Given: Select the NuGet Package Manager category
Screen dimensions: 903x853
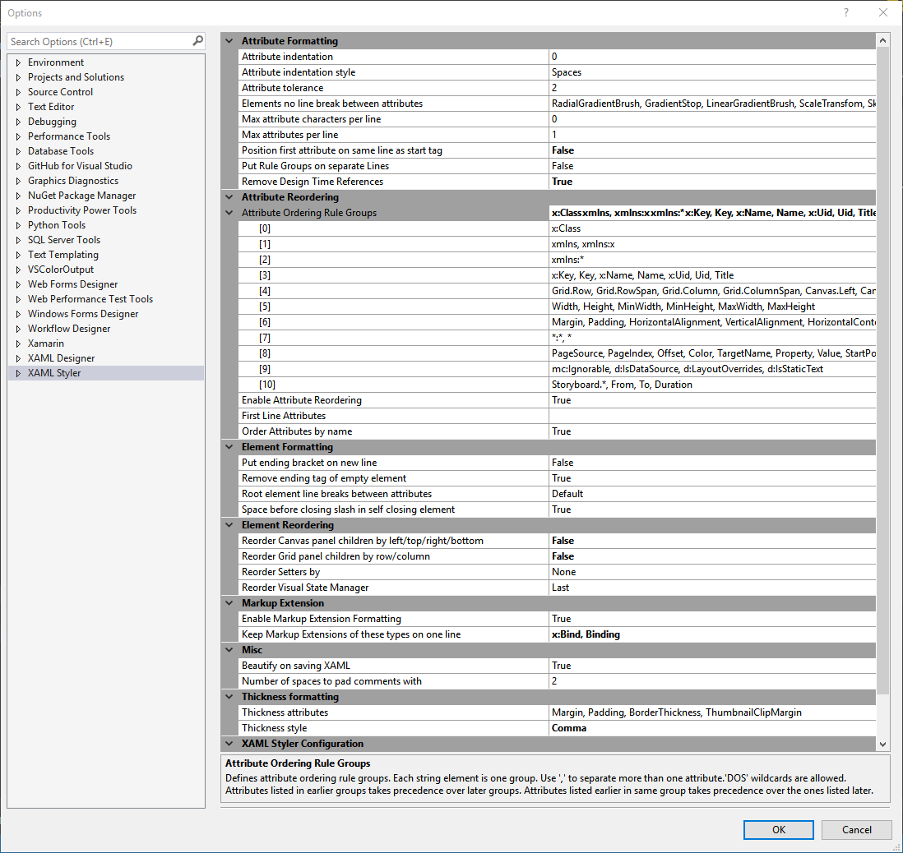Looking at the screenshot, I should 81,196.
